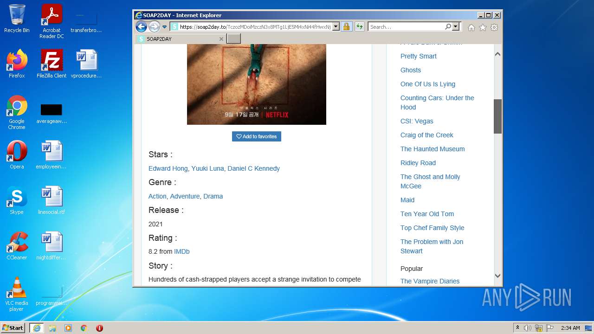594x334 pixels.
Task: Open FileZilla Client desktop icon
Action: tap(52, 64)
